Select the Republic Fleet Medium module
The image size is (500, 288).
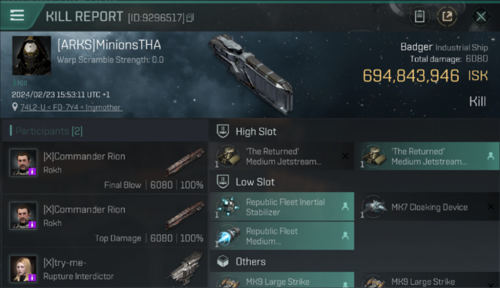point(282,236)
